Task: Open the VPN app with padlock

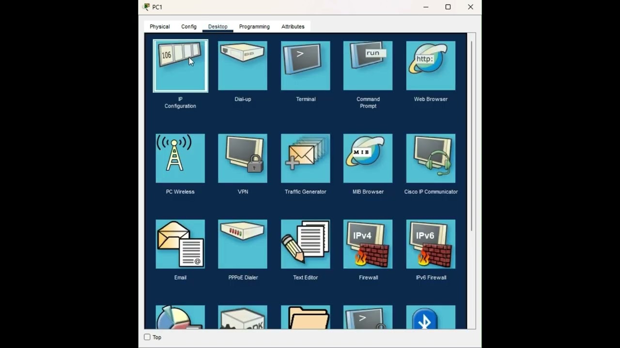Action: tap(243, 159)
